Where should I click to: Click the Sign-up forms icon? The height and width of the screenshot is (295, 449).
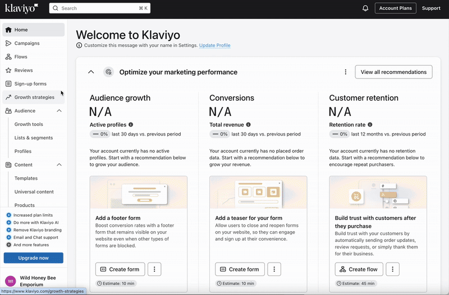(x=8, y=83)
